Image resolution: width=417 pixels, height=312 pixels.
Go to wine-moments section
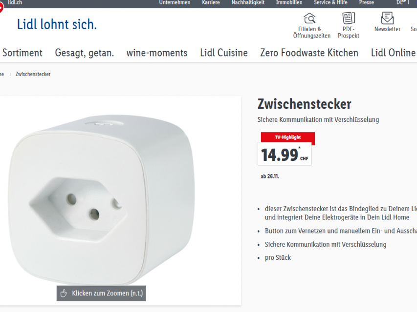157,53
